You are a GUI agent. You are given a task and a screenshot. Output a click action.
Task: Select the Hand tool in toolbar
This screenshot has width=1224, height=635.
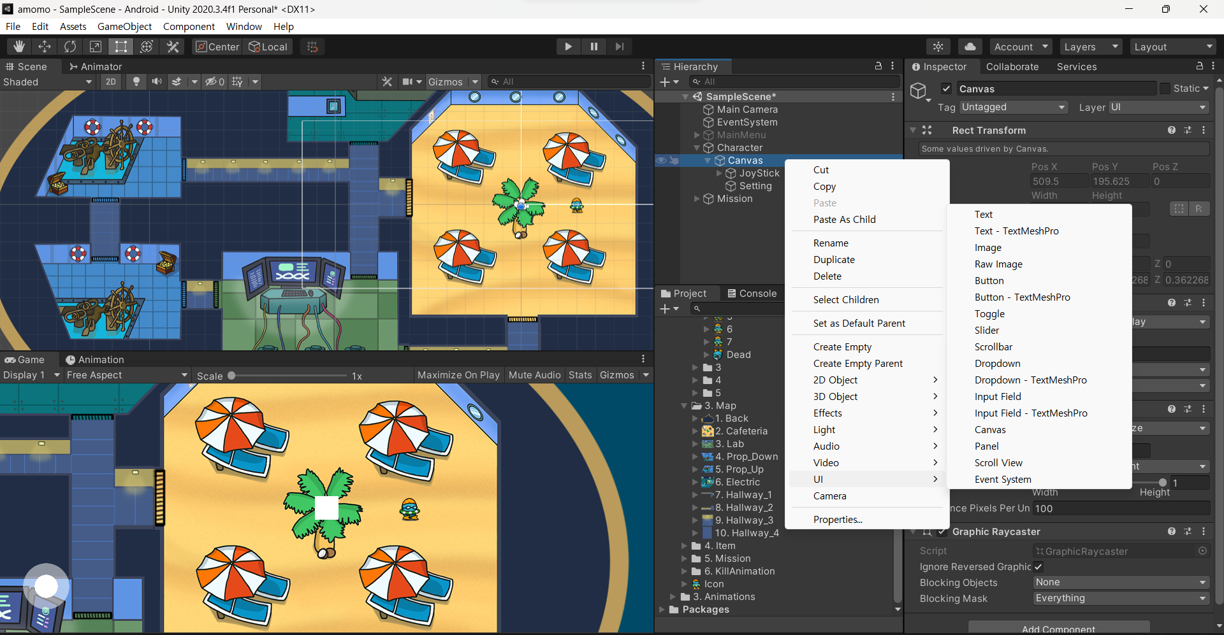click(19, 46)
